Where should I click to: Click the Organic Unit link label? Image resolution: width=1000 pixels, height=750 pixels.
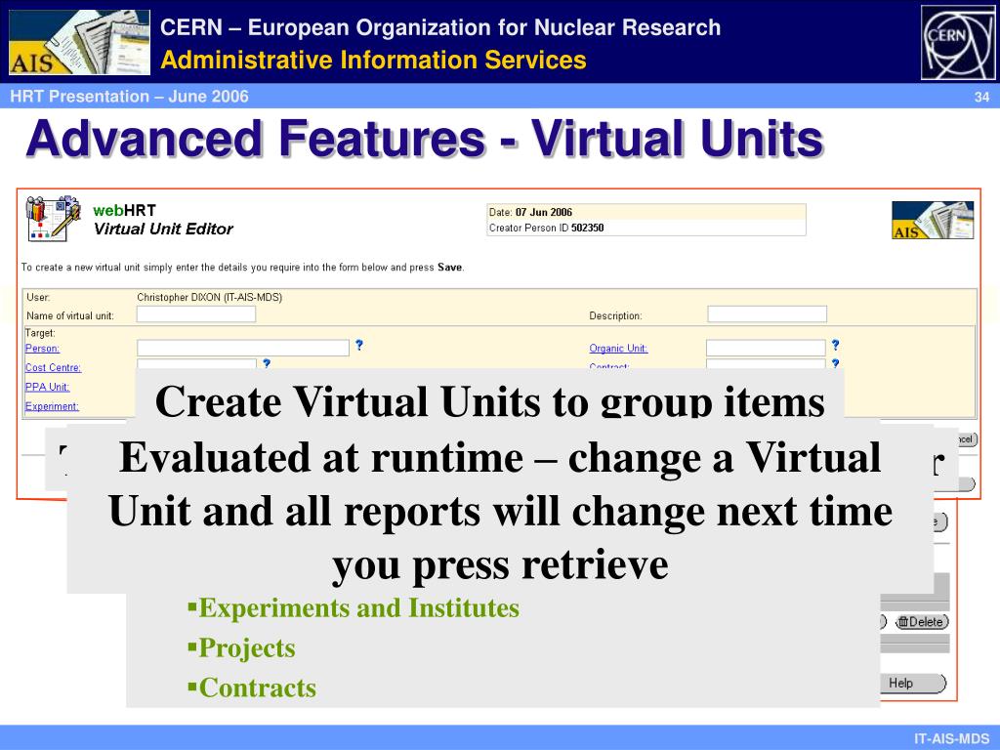pos(618,349)
